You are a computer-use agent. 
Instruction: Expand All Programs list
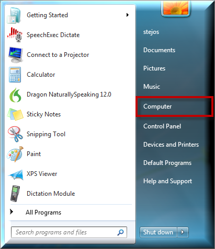pos(37,212)
